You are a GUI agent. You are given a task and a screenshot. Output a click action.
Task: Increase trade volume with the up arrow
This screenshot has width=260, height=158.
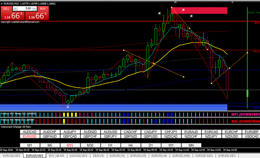click(35, 8)
